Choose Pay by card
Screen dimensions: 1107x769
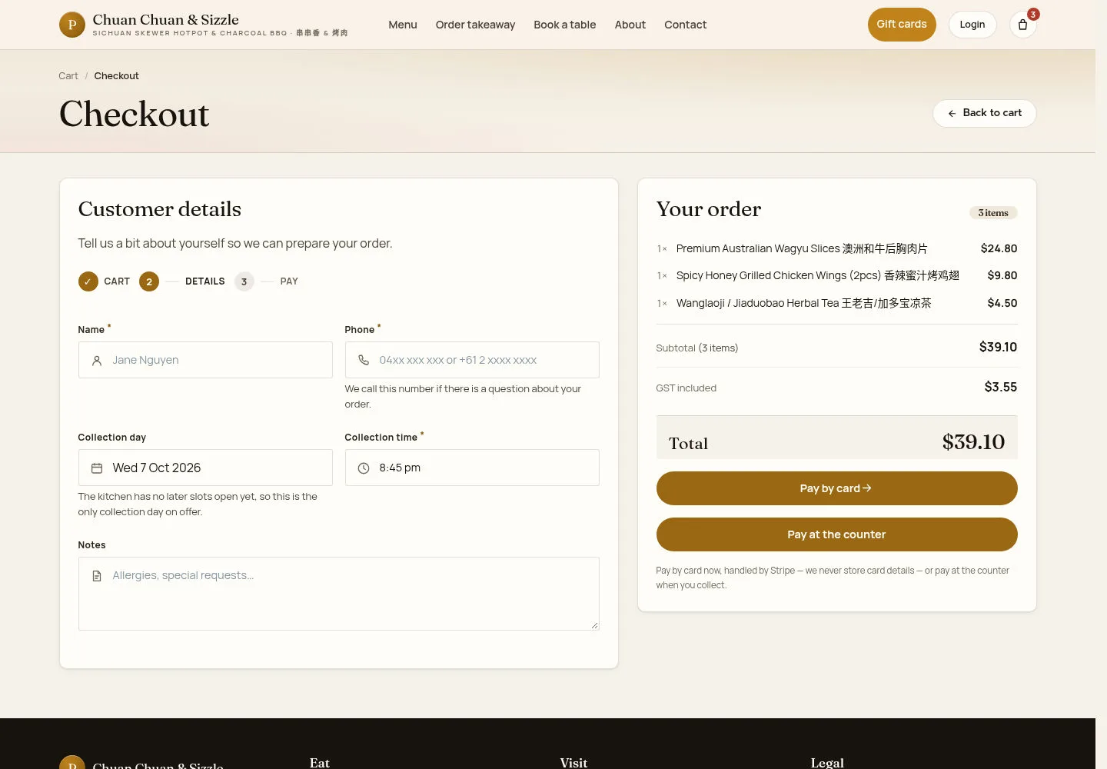[x=836, y=488]
